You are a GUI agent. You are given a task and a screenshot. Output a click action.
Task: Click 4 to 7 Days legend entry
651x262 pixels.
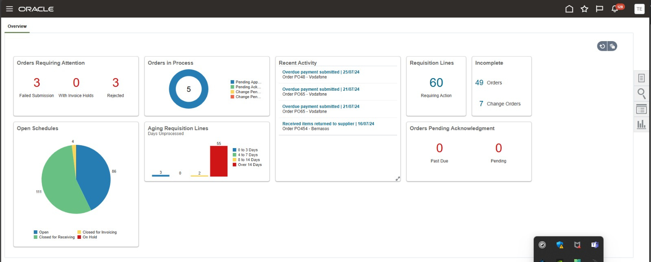(245, 155)
